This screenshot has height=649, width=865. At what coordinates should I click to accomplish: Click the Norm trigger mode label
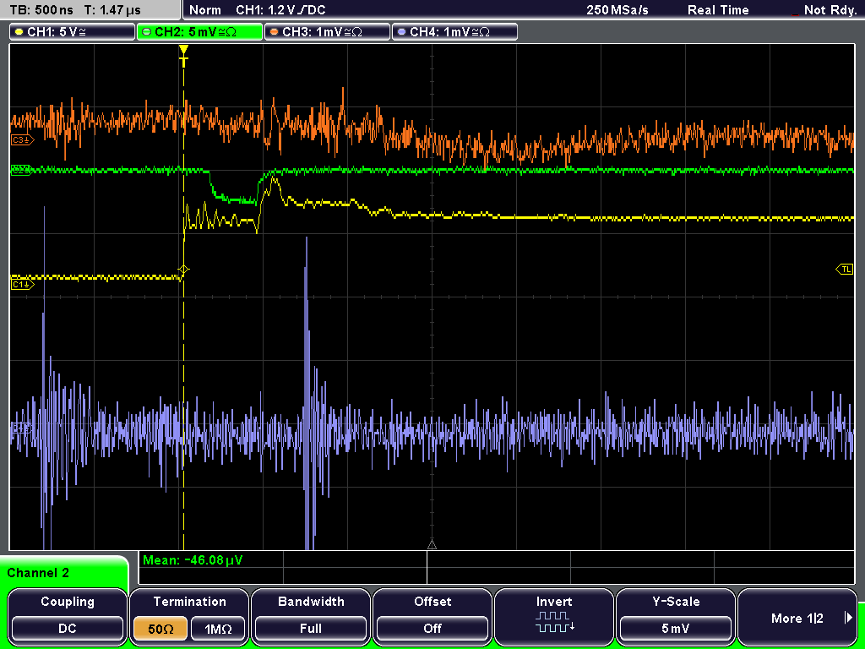tap(204, 10)
